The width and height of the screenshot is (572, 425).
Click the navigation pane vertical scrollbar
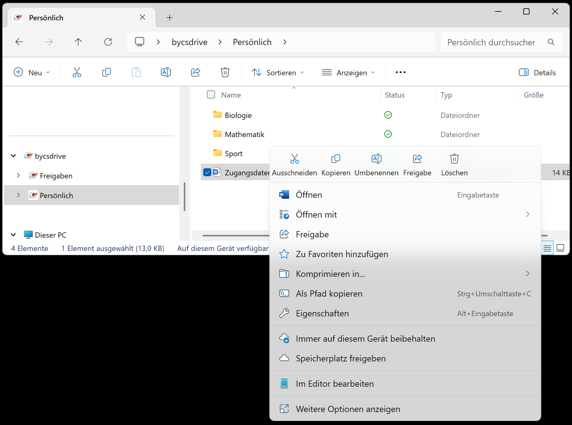(184, 197)
